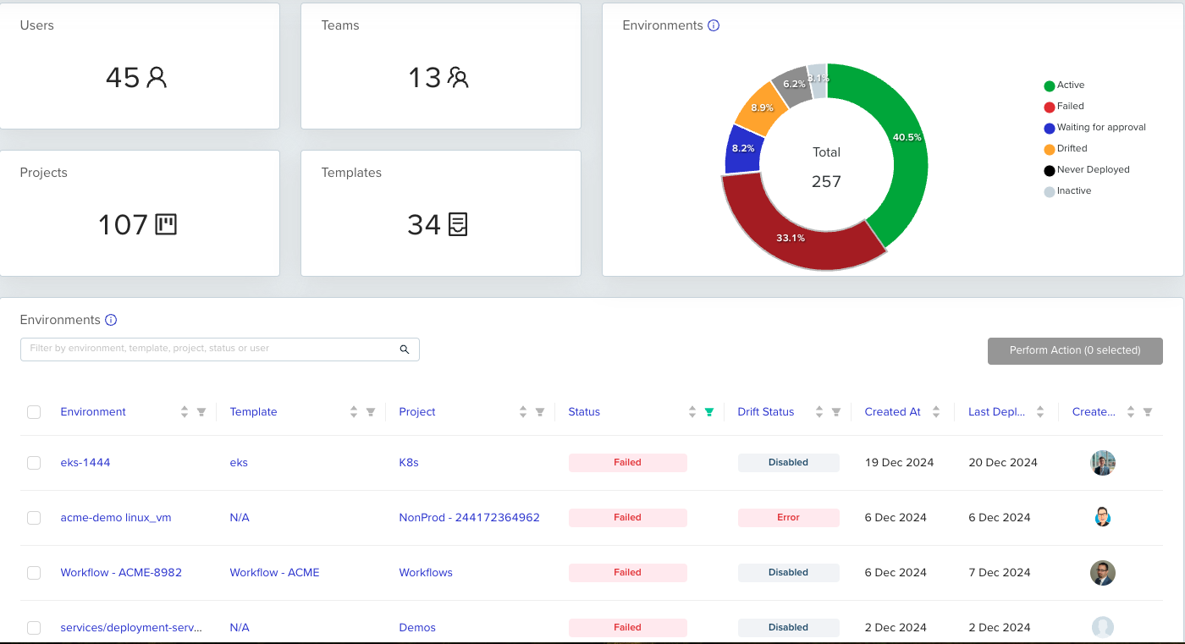Open the Drift Status column filter funnel
This screenshot has width=1185, height=644.
[836, 412]
